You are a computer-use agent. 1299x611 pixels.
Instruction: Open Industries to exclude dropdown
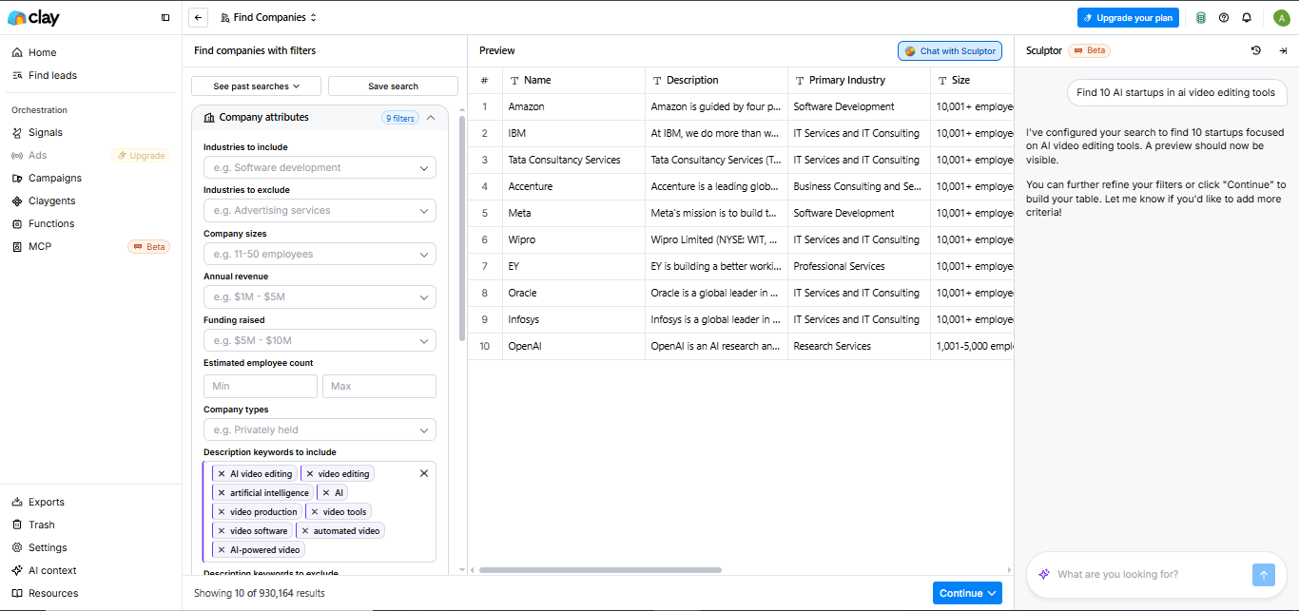(320, 210)
